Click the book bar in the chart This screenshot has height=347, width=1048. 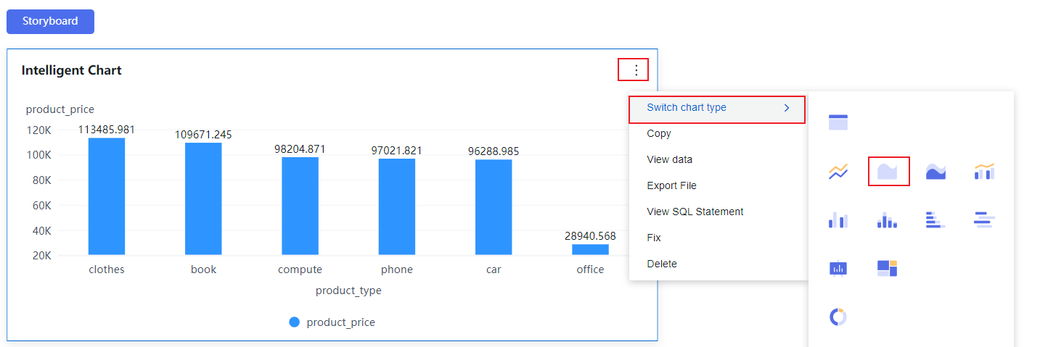tap(203, 198)
